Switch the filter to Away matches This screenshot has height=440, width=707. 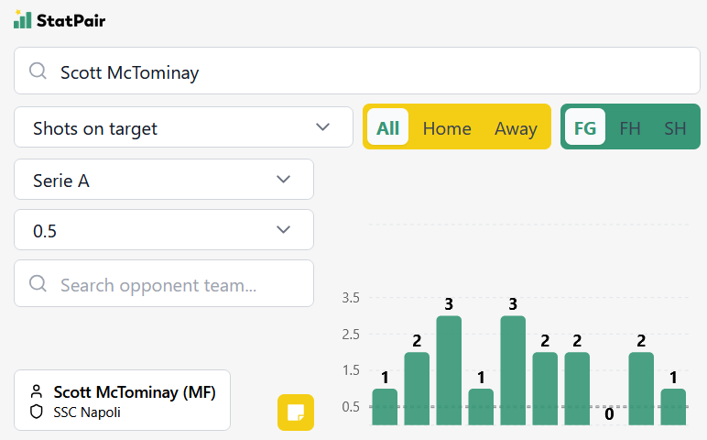point(516,127)
